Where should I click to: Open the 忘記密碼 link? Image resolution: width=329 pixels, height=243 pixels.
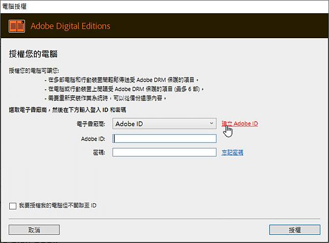pos(232,152)
